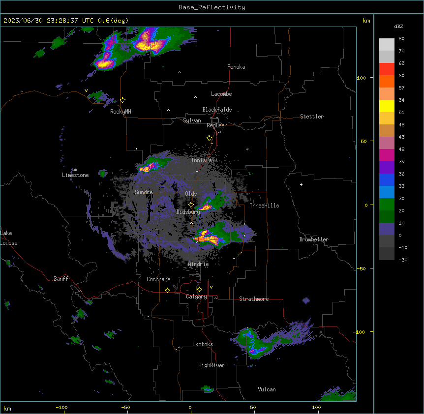Pick the red 60-65 dBZ legend swatch
The width and height of the screenshot is (424, 414).
(387, 69)
